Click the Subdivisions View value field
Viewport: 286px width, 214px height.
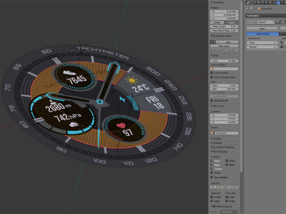click(x=262, y=42)
